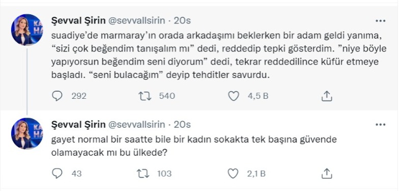Click the Şevval Şirin name on second tweet
This screenshot has height=191, width=399.
(x=78, y=124)
